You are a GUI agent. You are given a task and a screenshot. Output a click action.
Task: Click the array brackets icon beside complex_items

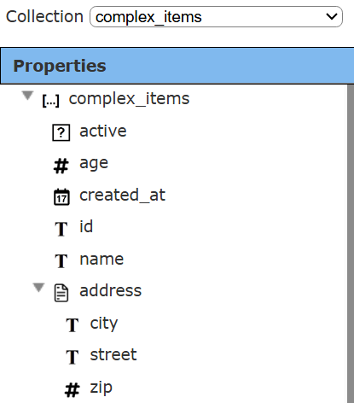click(50, 101)
